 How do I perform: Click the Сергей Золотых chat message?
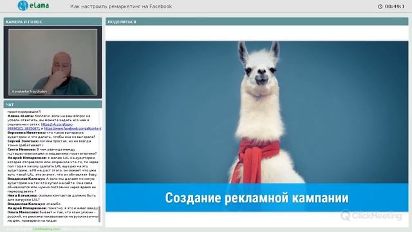[50, 143]
